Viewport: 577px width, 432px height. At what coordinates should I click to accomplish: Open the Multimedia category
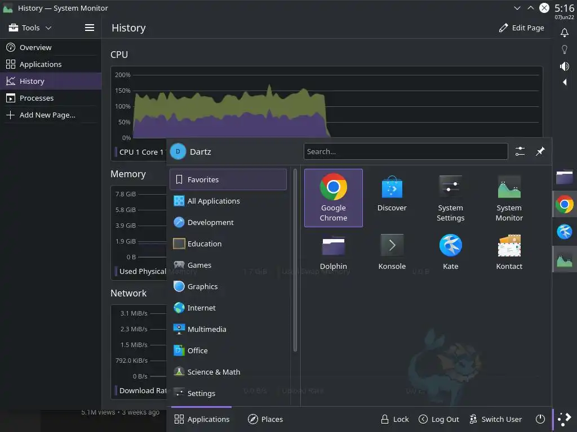[x=228, y=329]
